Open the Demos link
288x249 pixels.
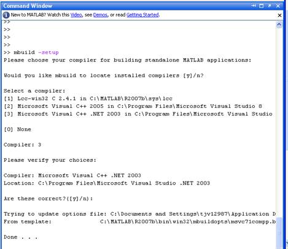pyautogui.click(x=100, y=15)
